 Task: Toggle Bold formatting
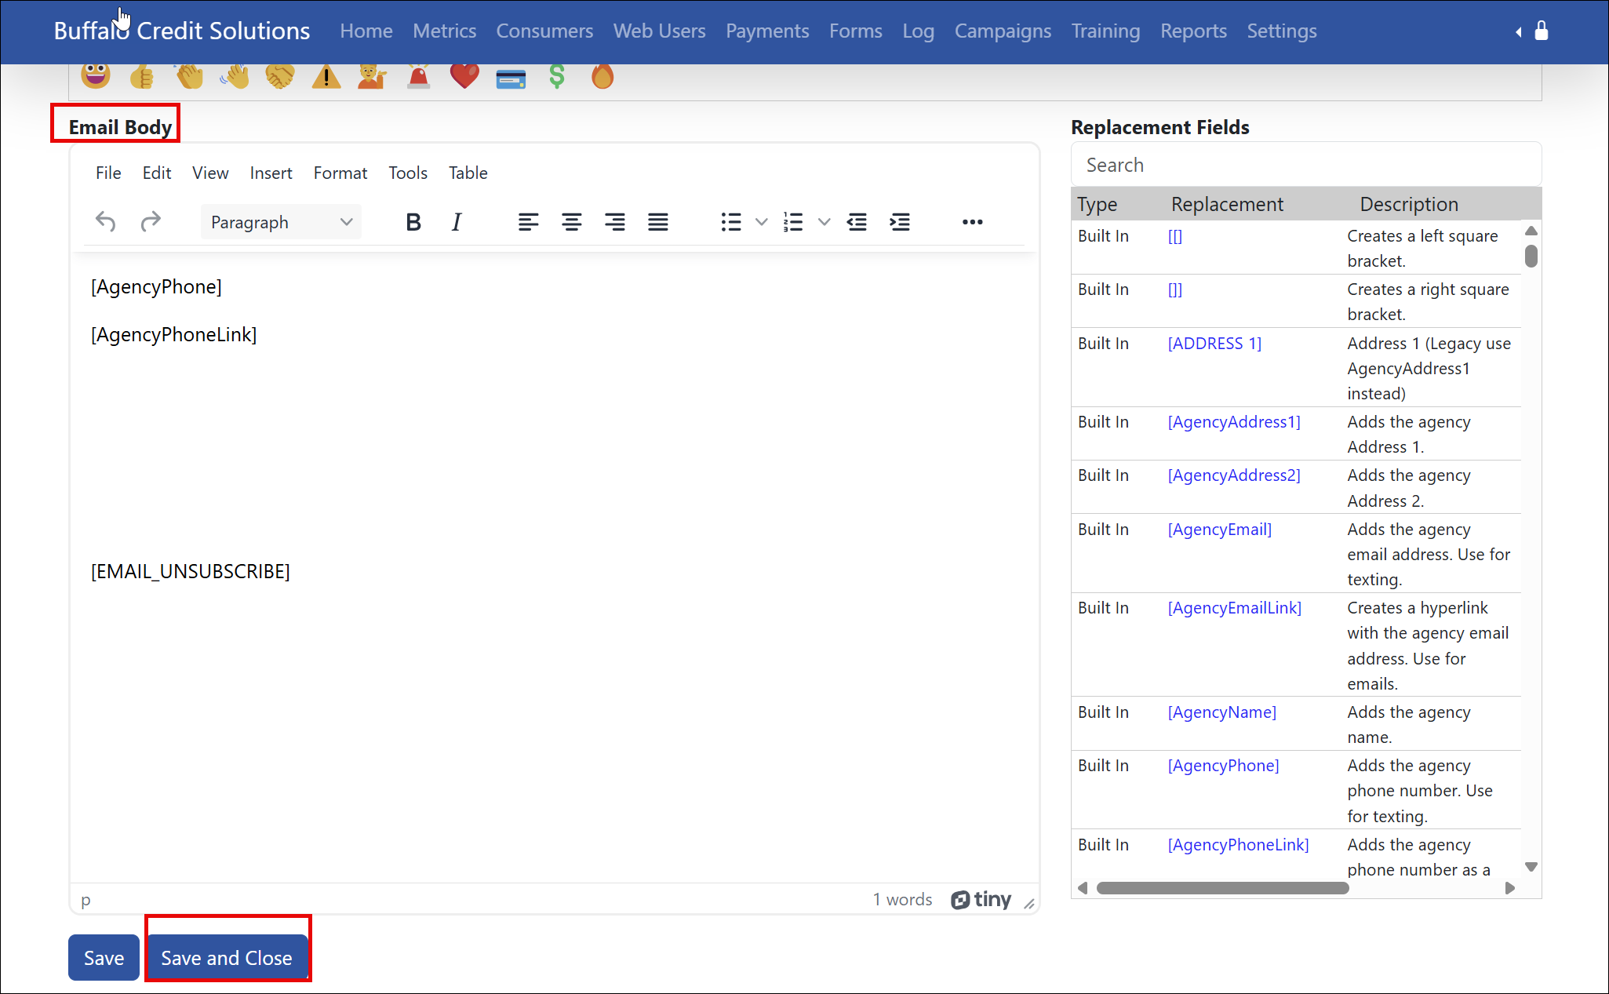pyautogui.click(x=413, y=222)
